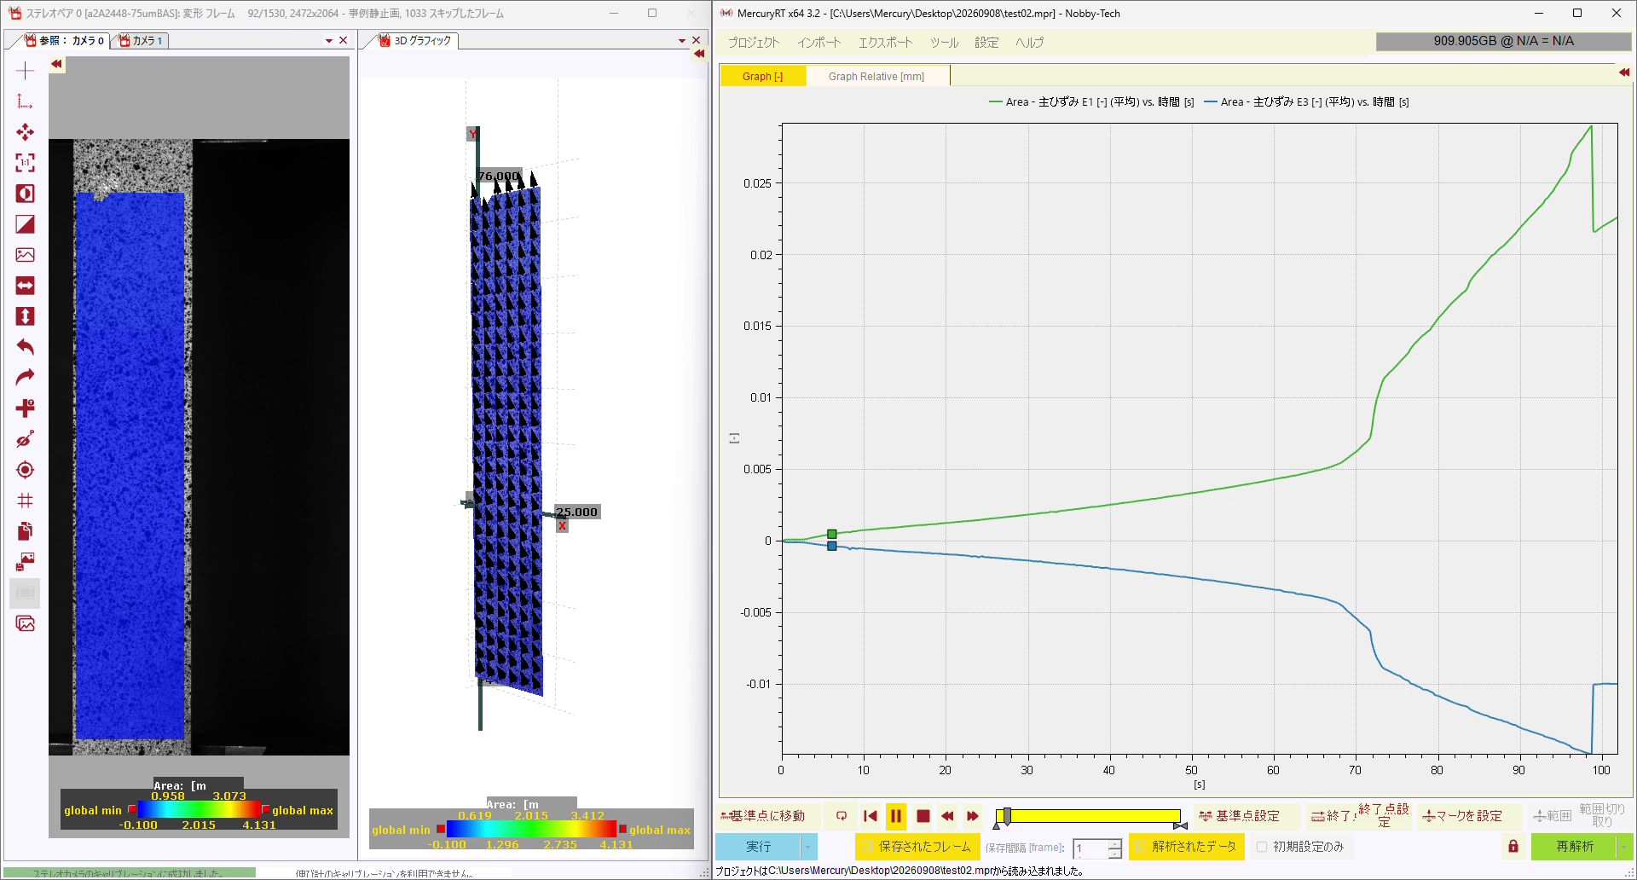Pause playback with the pause button

[x=896, y=816]
